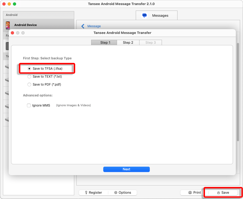Select Android Device in the sidebar
Image resolution: width=243 pixels, height=199 pixels.
[x=39, y=25]
